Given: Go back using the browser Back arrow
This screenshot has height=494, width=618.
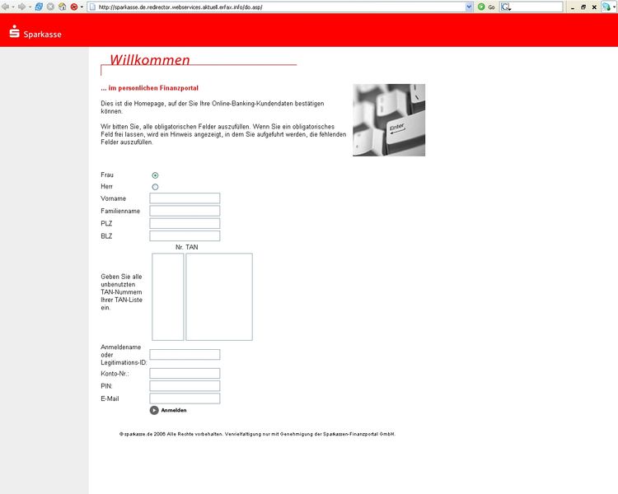Looking at the screenshot, I should [5, 7].
